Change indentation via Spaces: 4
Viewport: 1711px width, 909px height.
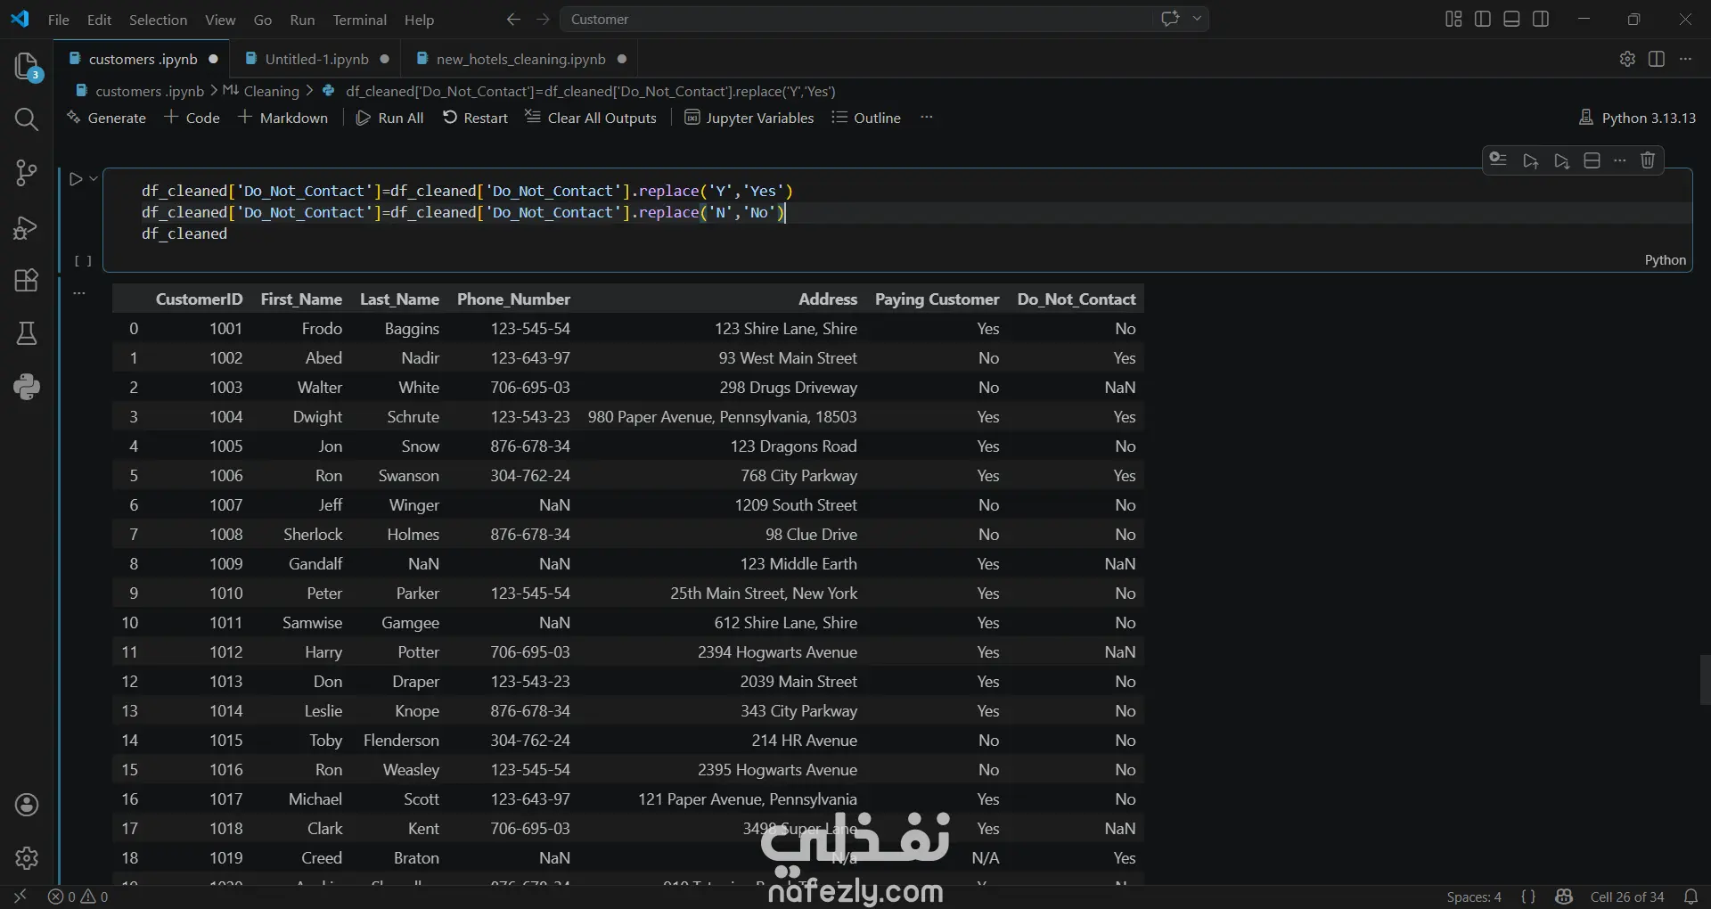coord(1474,897)
